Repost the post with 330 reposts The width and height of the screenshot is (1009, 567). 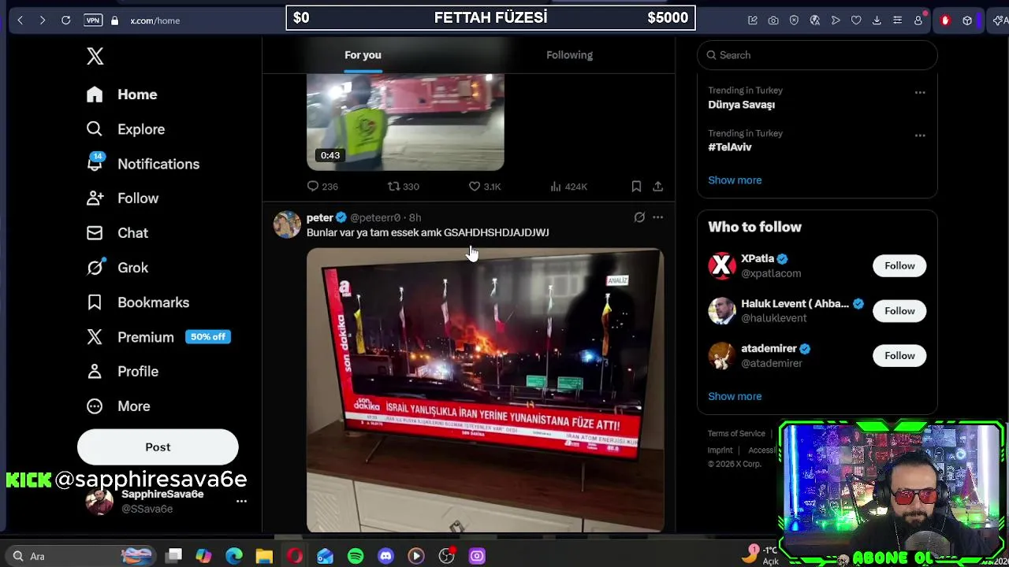click(x=404, y=187)
